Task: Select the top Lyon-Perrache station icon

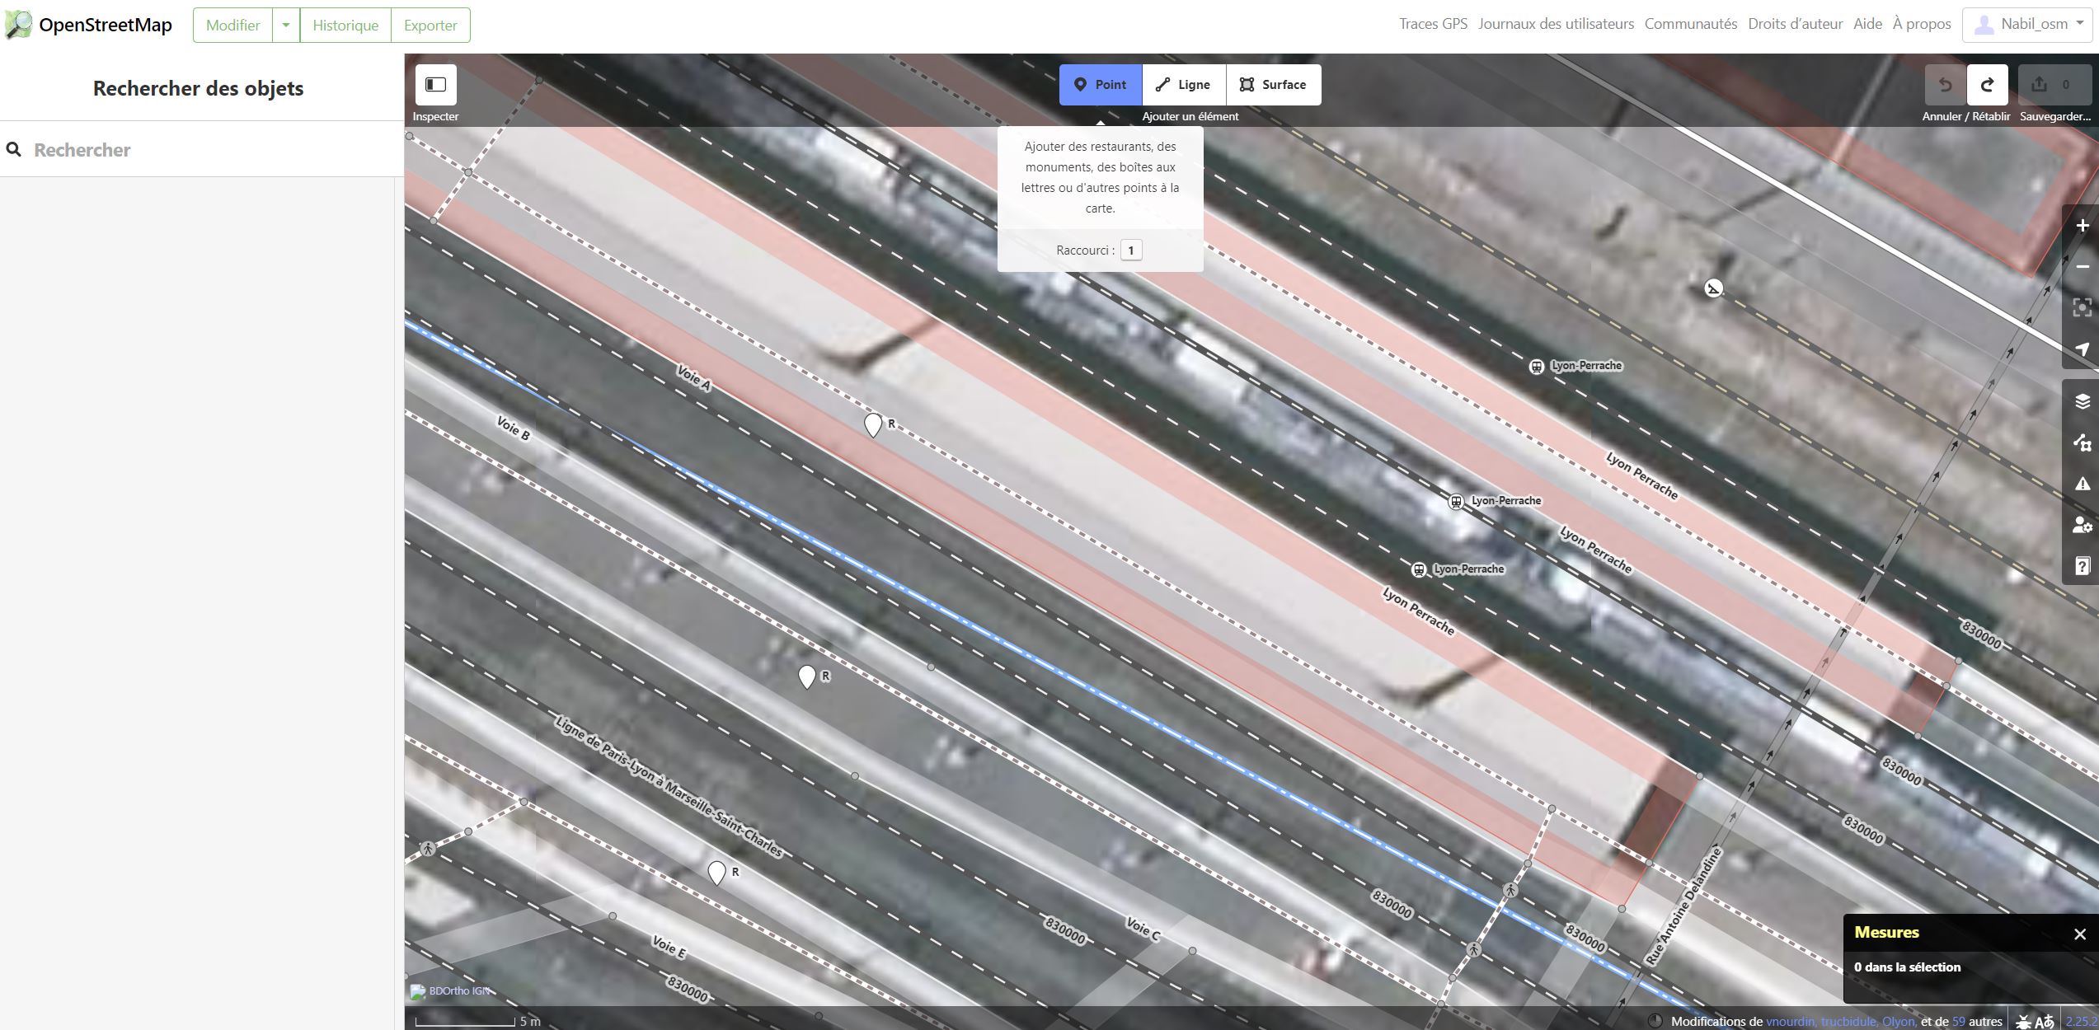Action: pyautogui.click(x=1537, y=367)
